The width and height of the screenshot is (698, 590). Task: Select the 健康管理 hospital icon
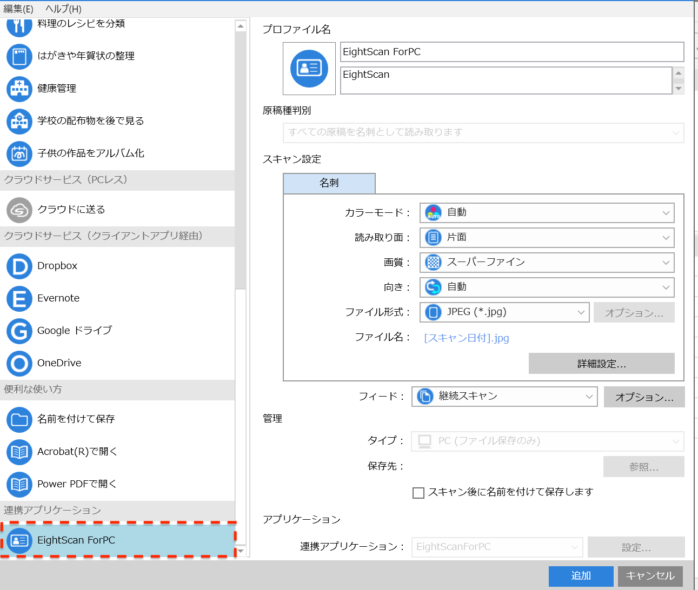19,89
